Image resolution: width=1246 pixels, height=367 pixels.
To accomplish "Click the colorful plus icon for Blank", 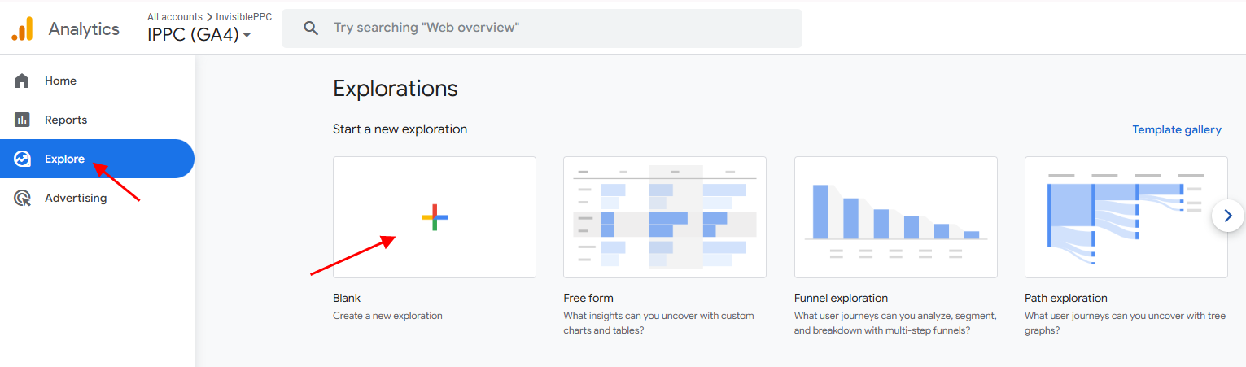I will coord(435,217).
